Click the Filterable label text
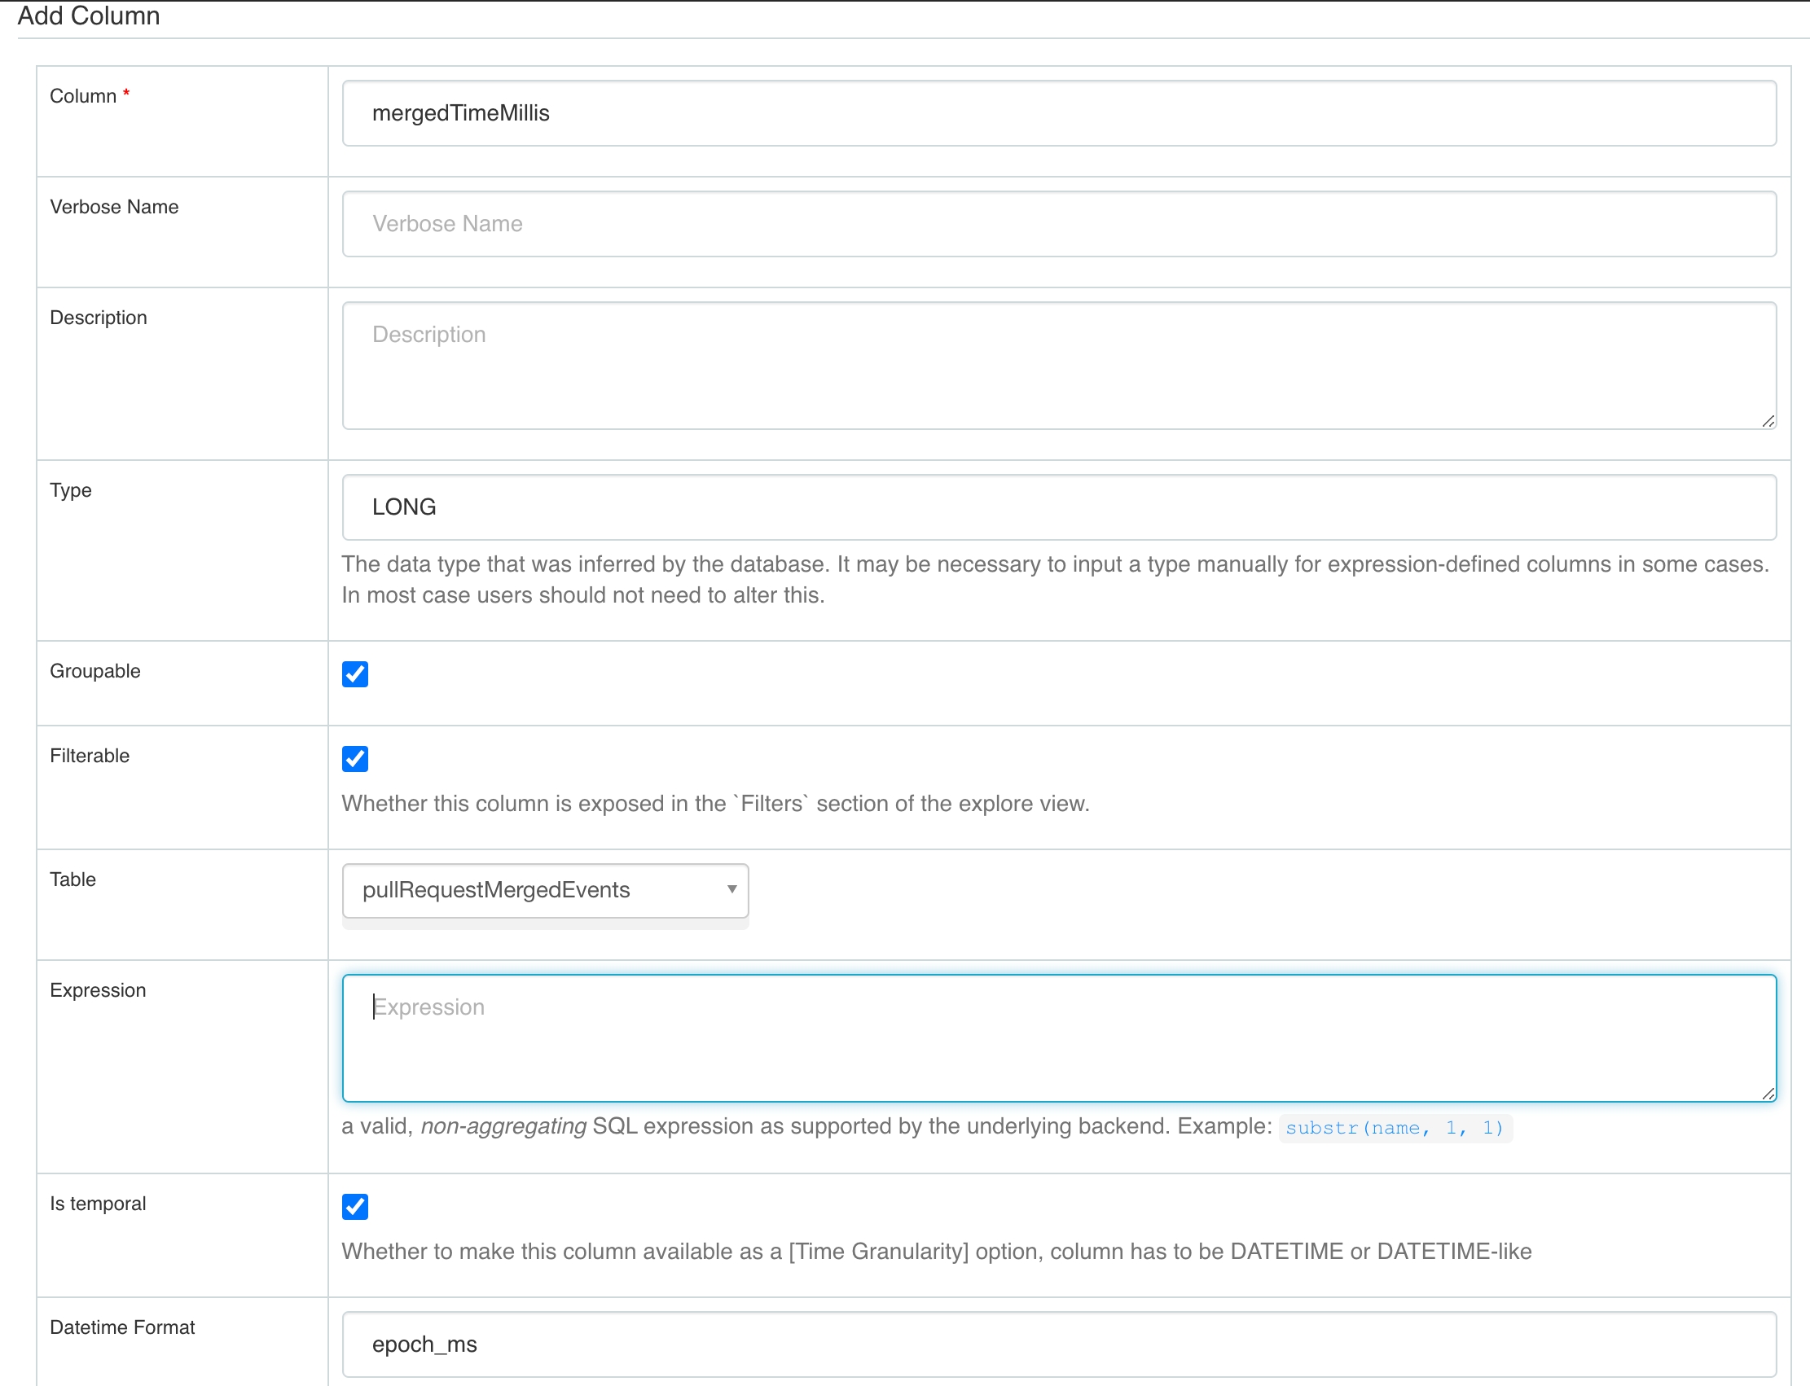This screenshot has width=1810, height=1386. point(89,756)
